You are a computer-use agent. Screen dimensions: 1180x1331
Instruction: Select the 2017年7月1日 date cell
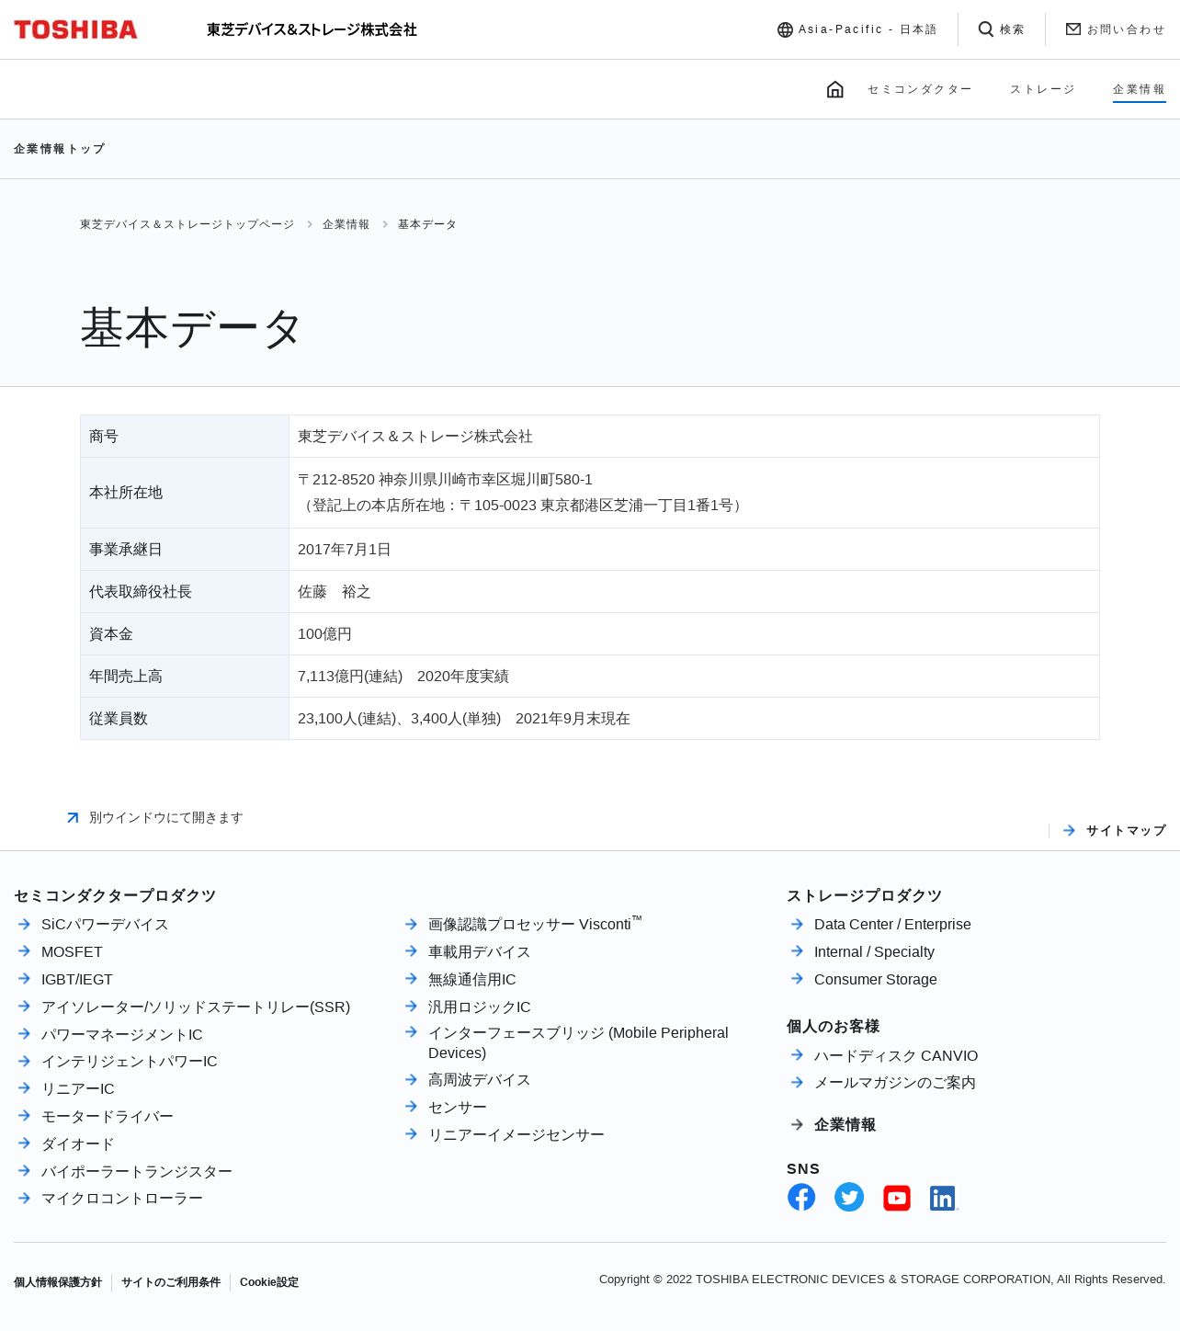coord(694,550)
